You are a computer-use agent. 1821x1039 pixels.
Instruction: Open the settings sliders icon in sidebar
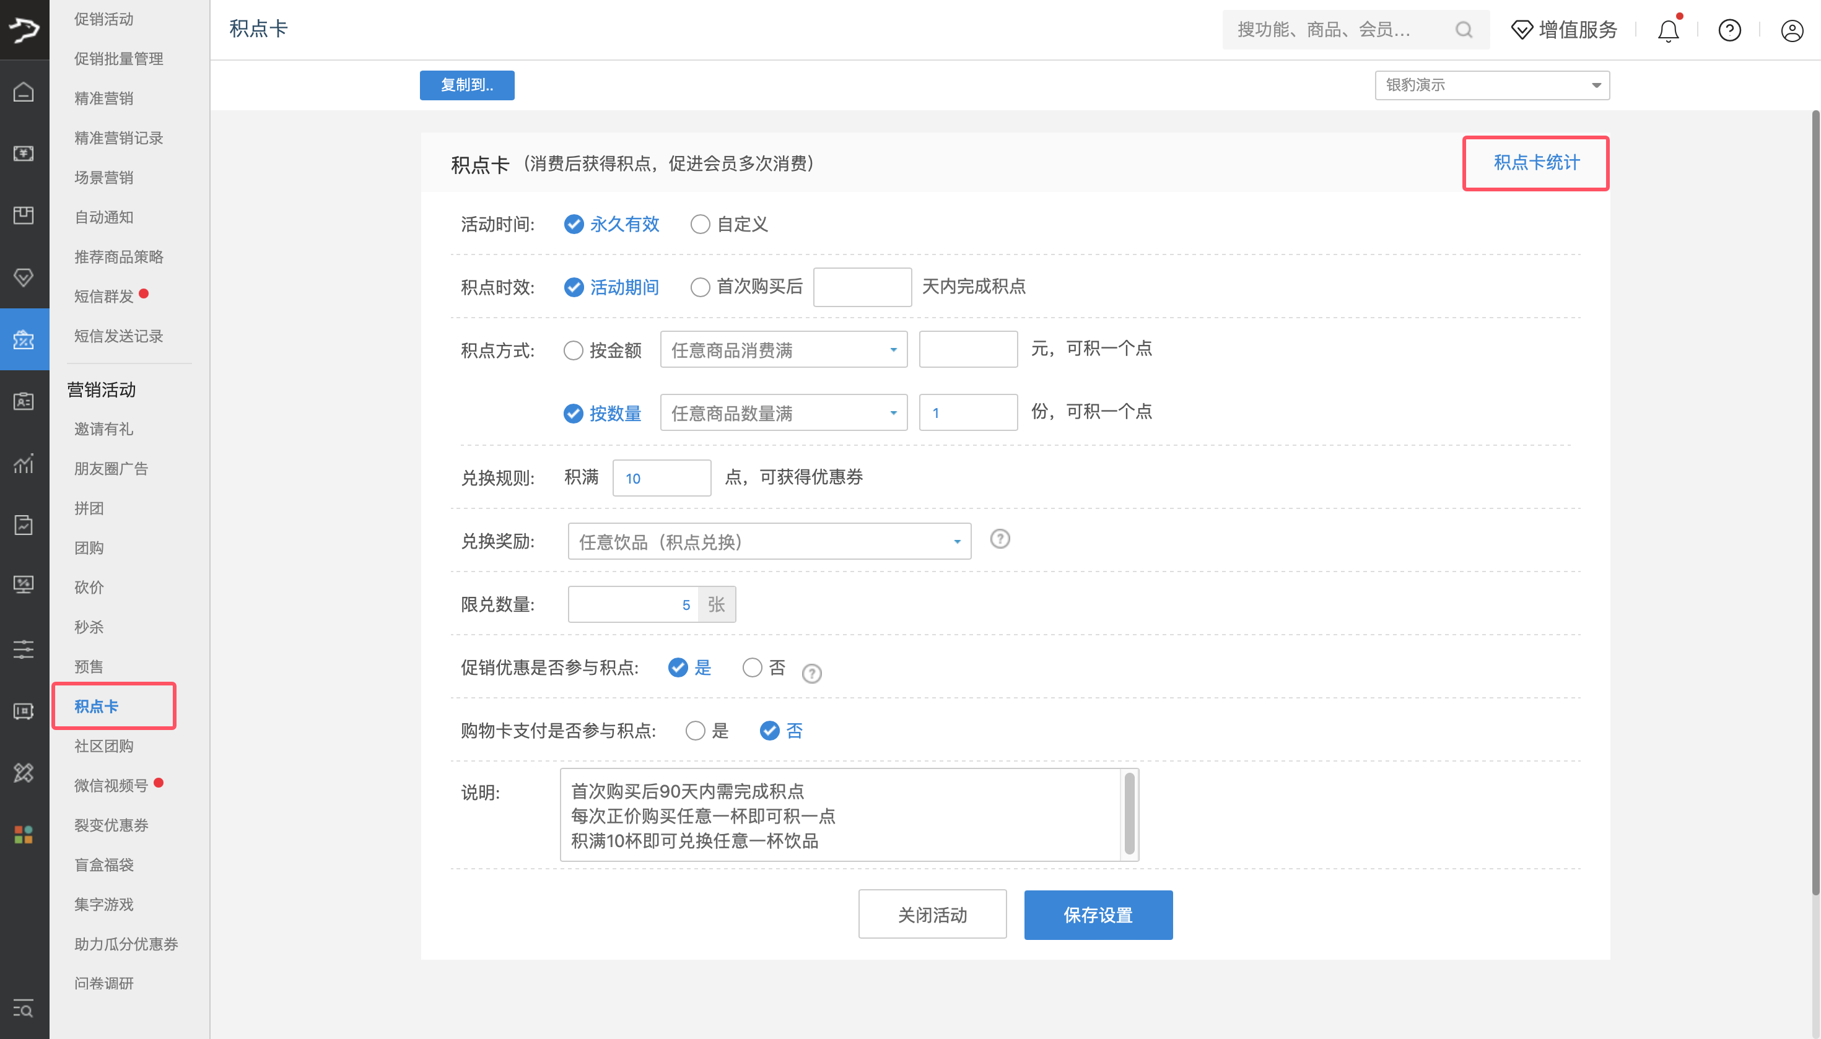24,650
